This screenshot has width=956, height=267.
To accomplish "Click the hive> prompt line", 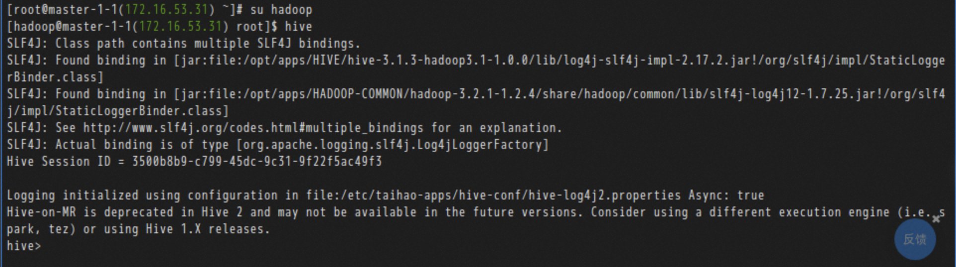I will pyautogui.click(x=24, y=246).
